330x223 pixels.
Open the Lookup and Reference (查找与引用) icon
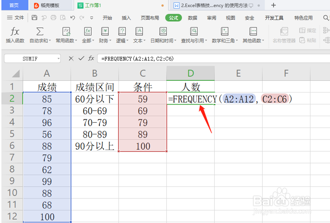click(x=194, y=32)
